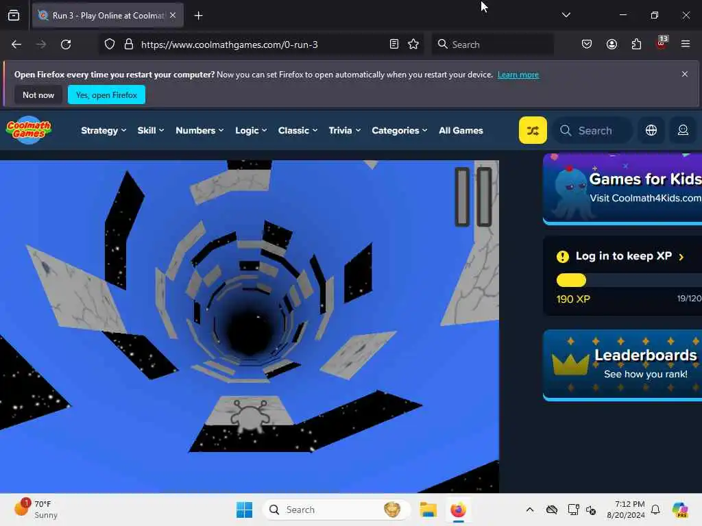Click the volume muted tray icon
Screen dimensions: 702x526
pyautogui.click(x=591, y=510)
